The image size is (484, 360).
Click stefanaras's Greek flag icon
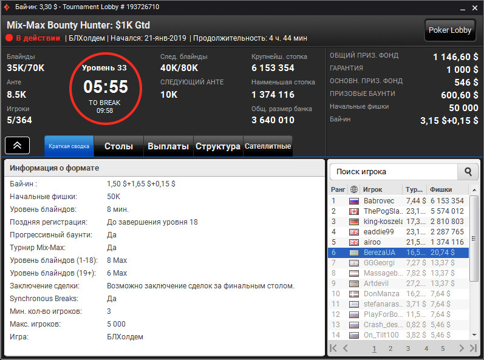tap(354, 305)
